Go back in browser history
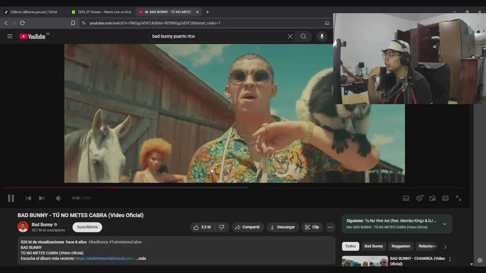The width and height of the screenshot is (486, 273). (6, 23)
